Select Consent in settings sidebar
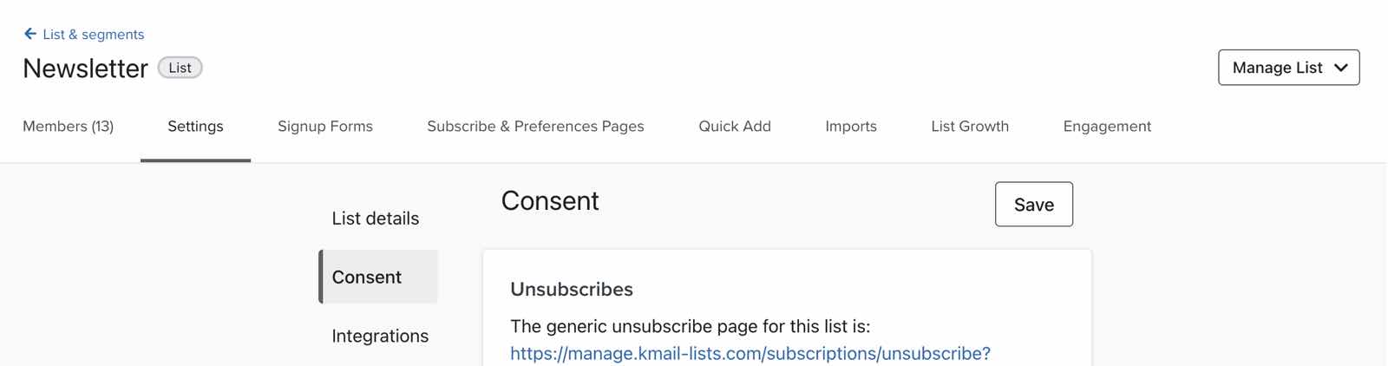This screenshot has height=366, width=1388. tap(367, 278)
